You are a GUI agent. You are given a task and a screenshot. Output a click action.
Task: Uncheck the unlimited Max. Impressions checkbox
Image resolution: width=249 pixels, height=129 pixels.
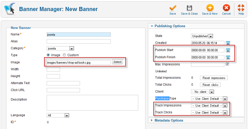(227, 64)
